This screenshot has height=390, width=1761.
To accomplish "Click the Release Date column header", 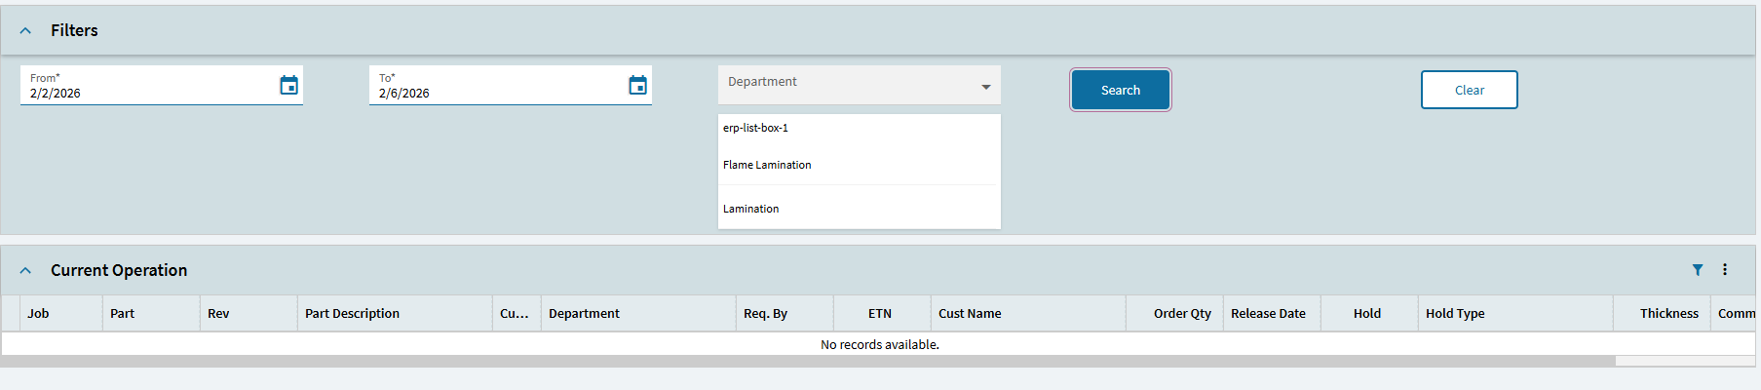I will [1268, 314].
